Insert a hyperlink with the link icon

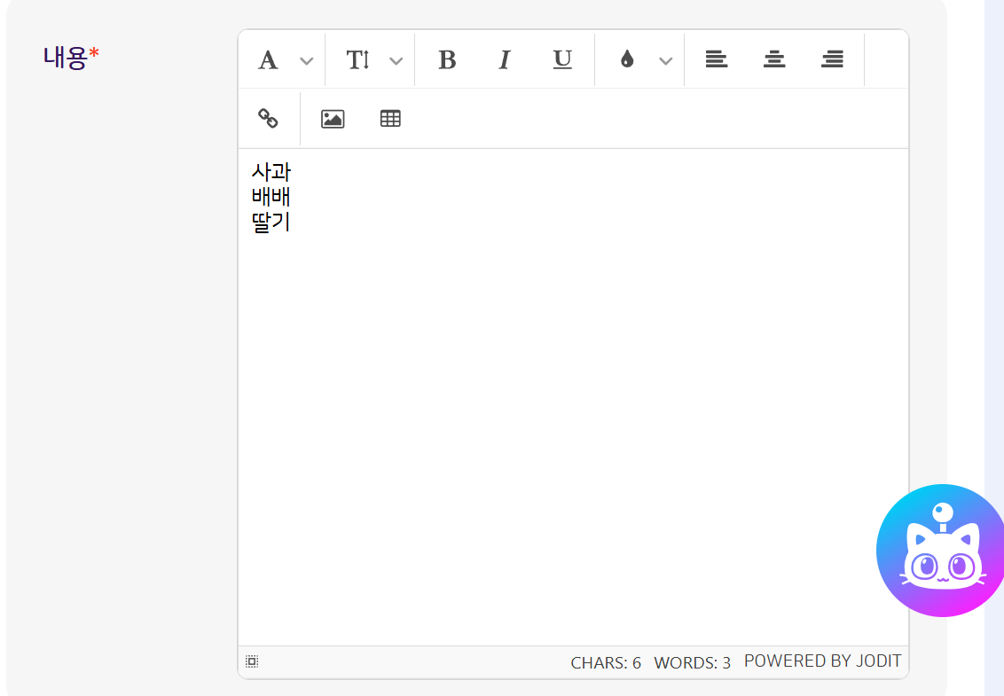tap(268, 118)
